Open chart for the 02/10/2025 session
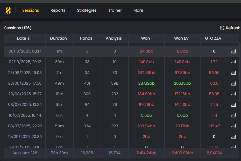The width and height of the screenshot is (241, 161). [233, 62]
